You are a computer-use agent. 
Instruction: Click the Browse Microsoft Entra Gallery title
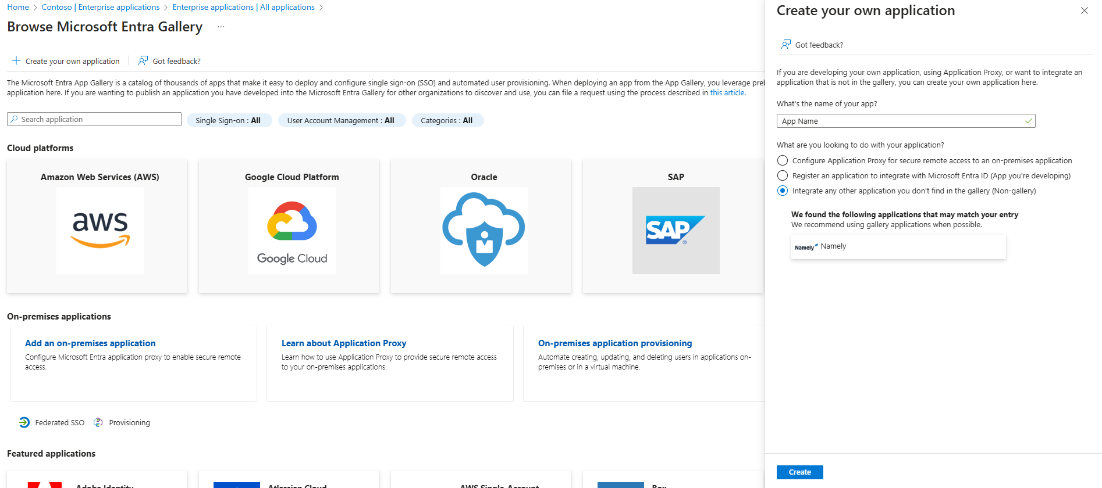tap(105, 27)
